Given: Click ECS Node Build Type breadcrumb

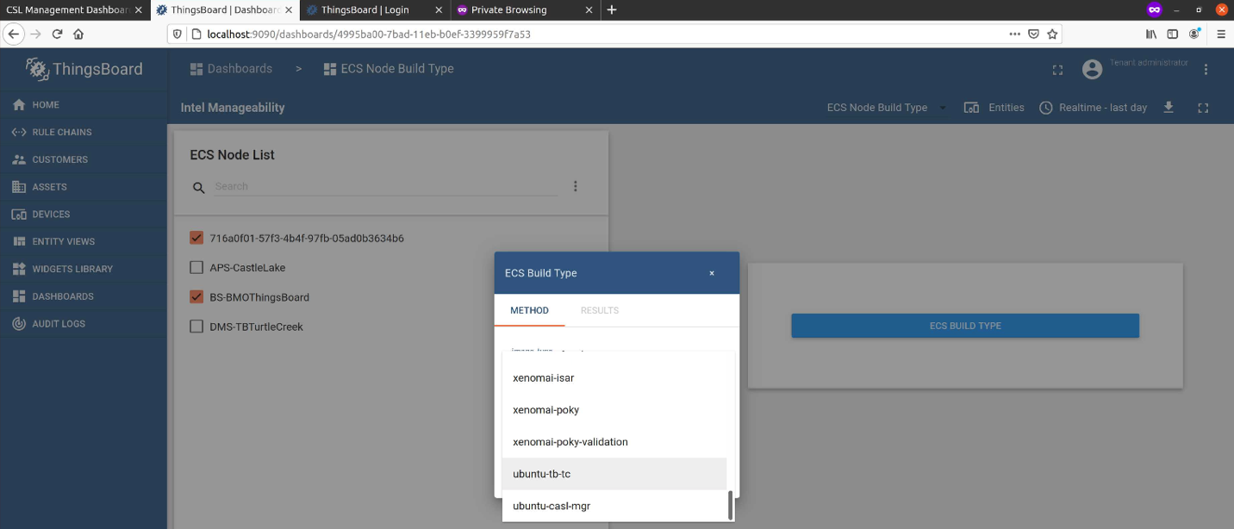Looking at the screenshot, I should coord(389,69).
